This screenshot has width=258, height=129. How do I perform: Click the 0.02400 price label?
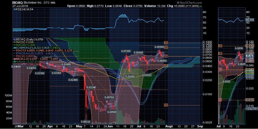(73, 80)
